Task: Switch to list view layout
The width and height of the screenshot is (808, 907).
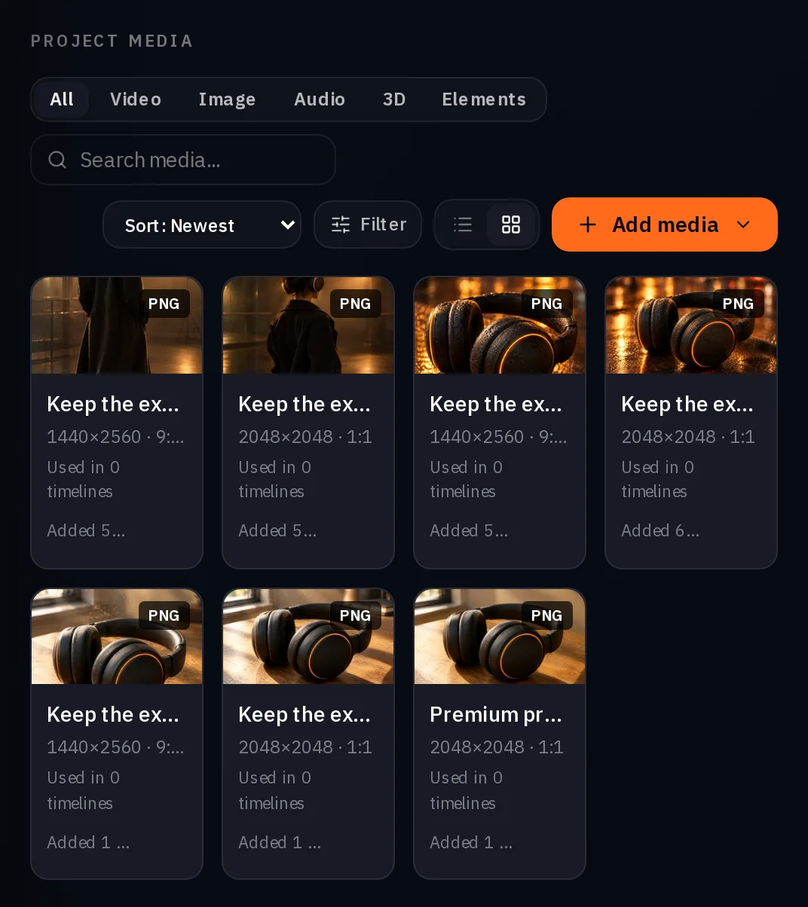Action: pos(463,224)
